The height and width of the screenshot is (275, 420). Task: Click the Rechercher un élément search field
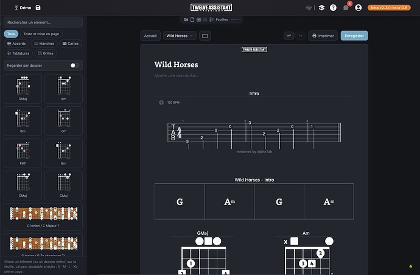(43, 22)
